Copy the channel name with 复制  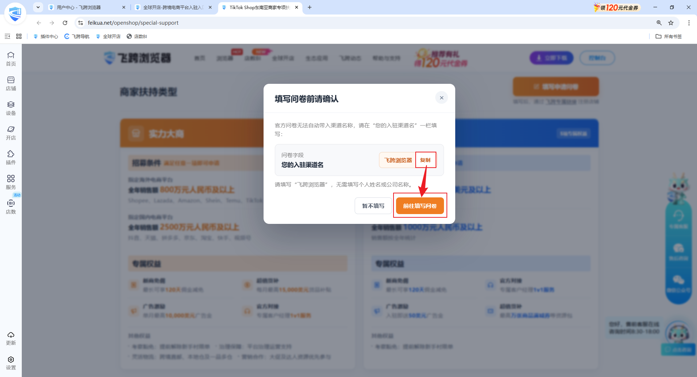click(x=425, y=160)
